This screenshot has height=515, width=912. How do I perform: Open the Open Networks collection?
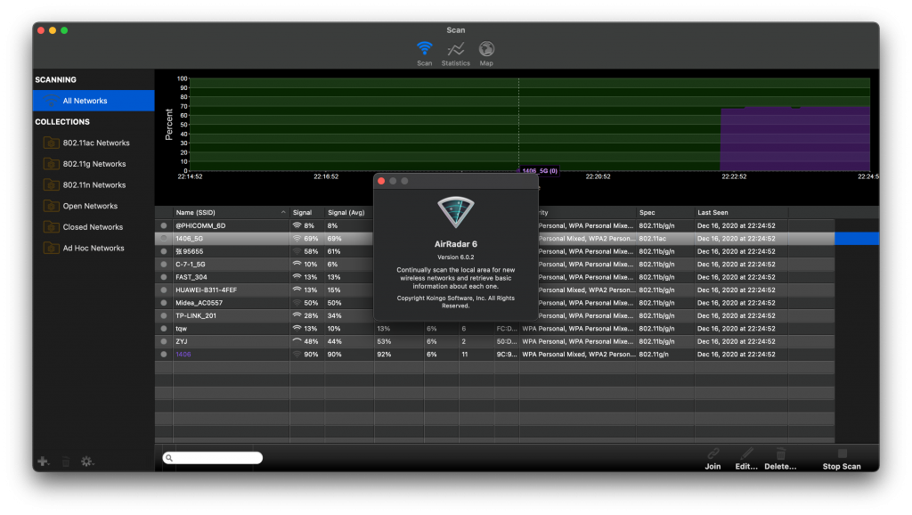tap(90, 206)
